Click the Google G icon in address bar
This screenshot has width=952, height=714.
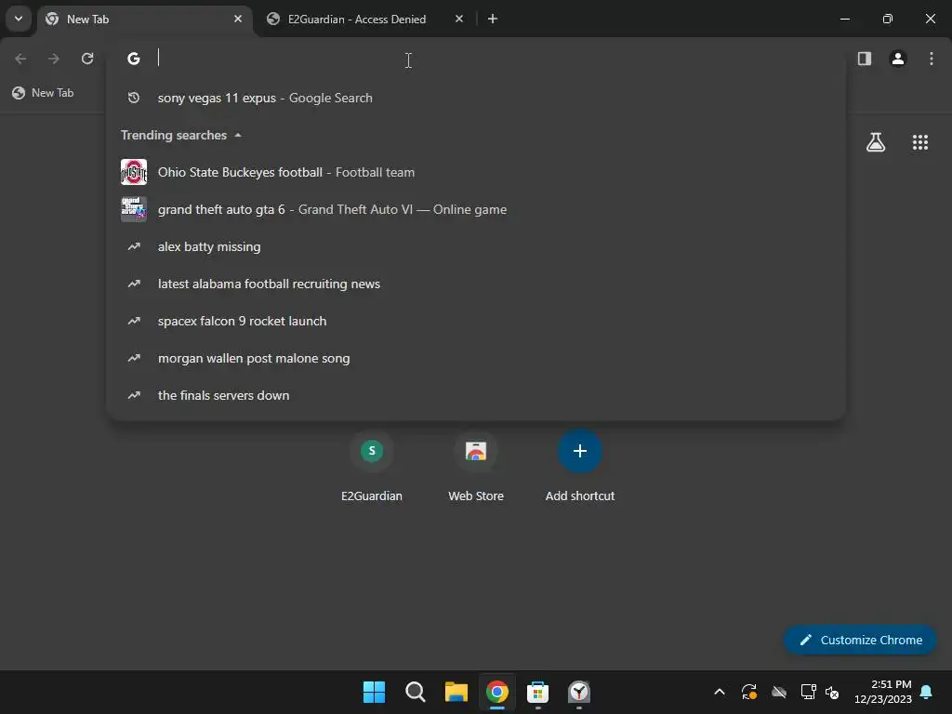(134, 59)
